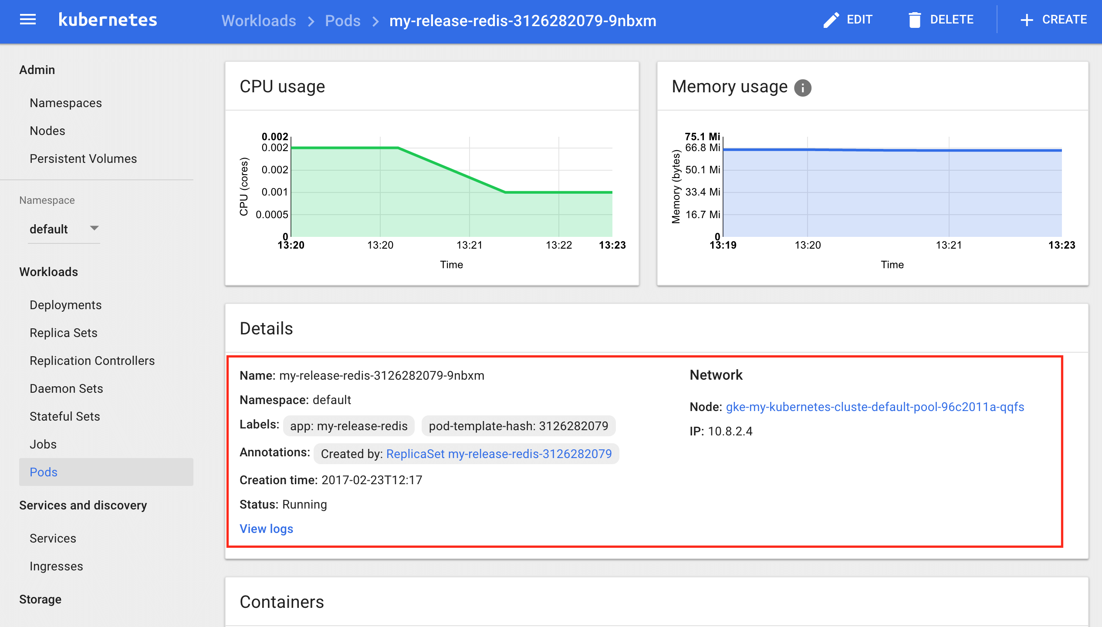Select Deployments in the sidebar
The image size is (1102, 627).
coord(65,305)
